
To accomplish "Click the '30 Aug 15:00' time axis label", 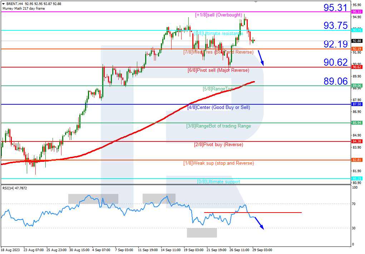I will click(x=79, y=250).
